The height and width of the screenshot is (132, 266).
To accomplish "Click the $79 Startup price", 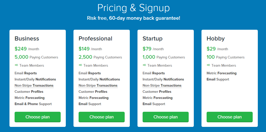I will [x=147, y=49].
